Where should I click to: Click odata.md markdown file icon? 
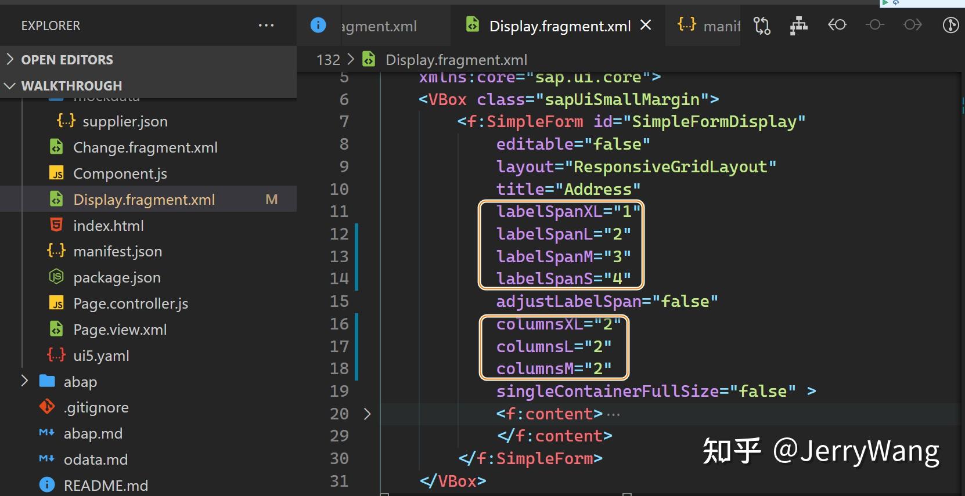(47, 459)
